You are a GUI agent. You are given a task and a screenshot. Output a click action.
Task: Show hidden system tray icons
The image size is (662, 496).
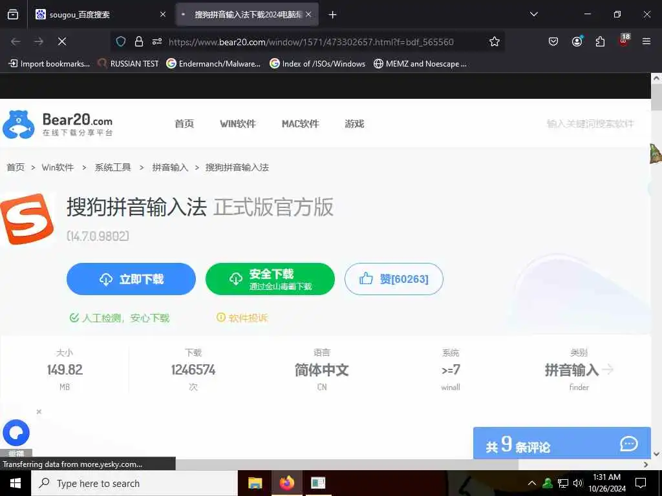pos(532,483)
